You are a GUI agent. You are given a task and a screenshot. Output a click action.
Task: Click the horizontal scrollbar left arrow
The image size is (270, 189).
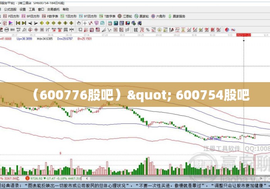87,179
